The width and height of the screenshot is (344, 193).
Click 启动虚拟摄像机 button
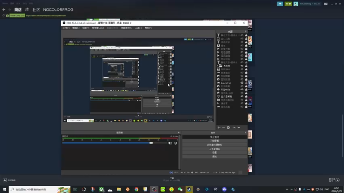pyautogui.click(x=215, y=145)
